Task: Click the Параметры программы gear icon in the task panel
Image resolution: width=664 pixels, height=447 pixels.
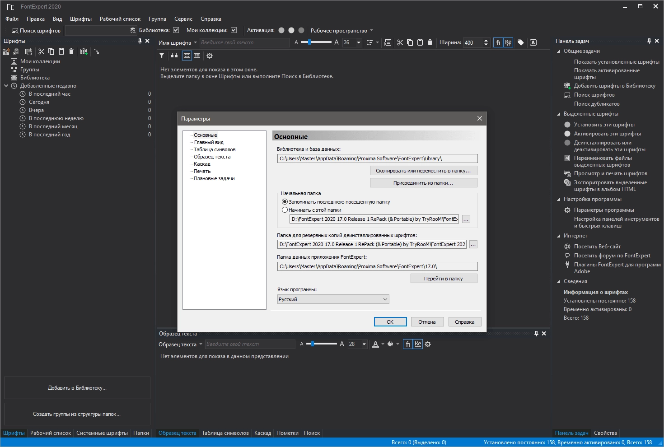Action: [567, 210]
